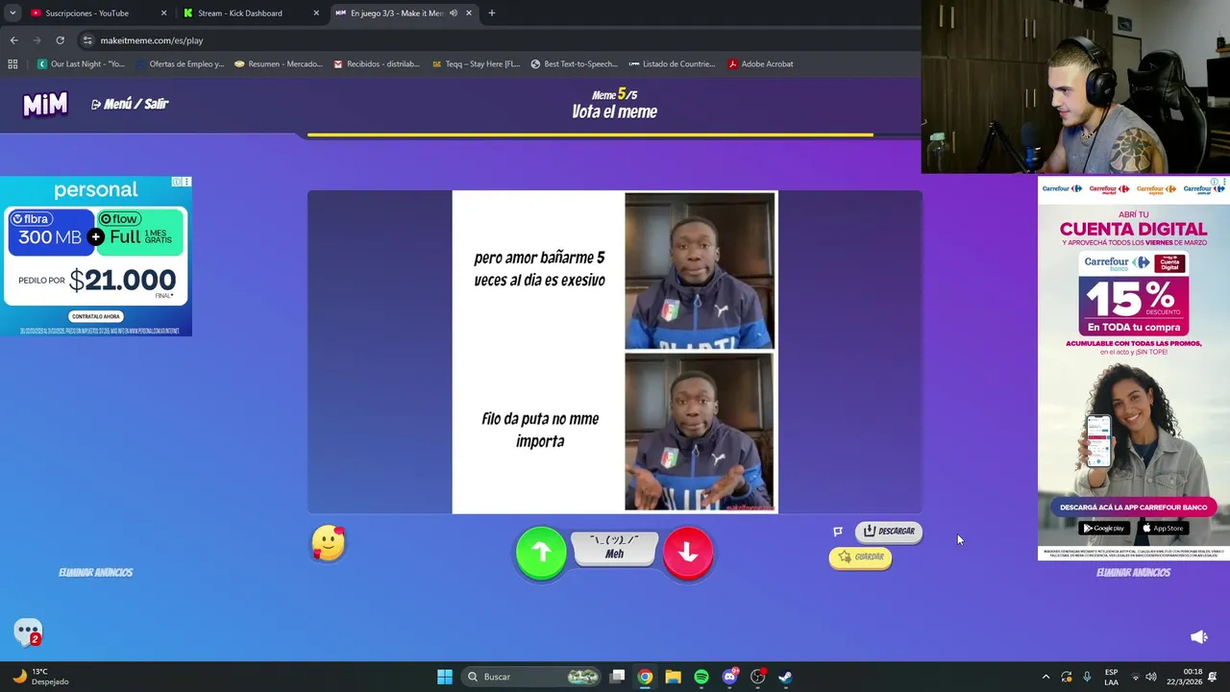Image resolution: width=1230 pixels, height=692 pixels.
Task: Click the MiM logo
Action: point(45,104)
